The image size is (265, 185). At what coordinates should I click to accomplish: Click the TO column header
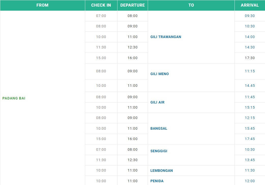191,5
